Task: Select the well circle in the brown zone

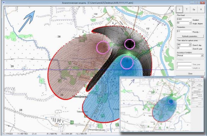Action: (x=103, y=47)
